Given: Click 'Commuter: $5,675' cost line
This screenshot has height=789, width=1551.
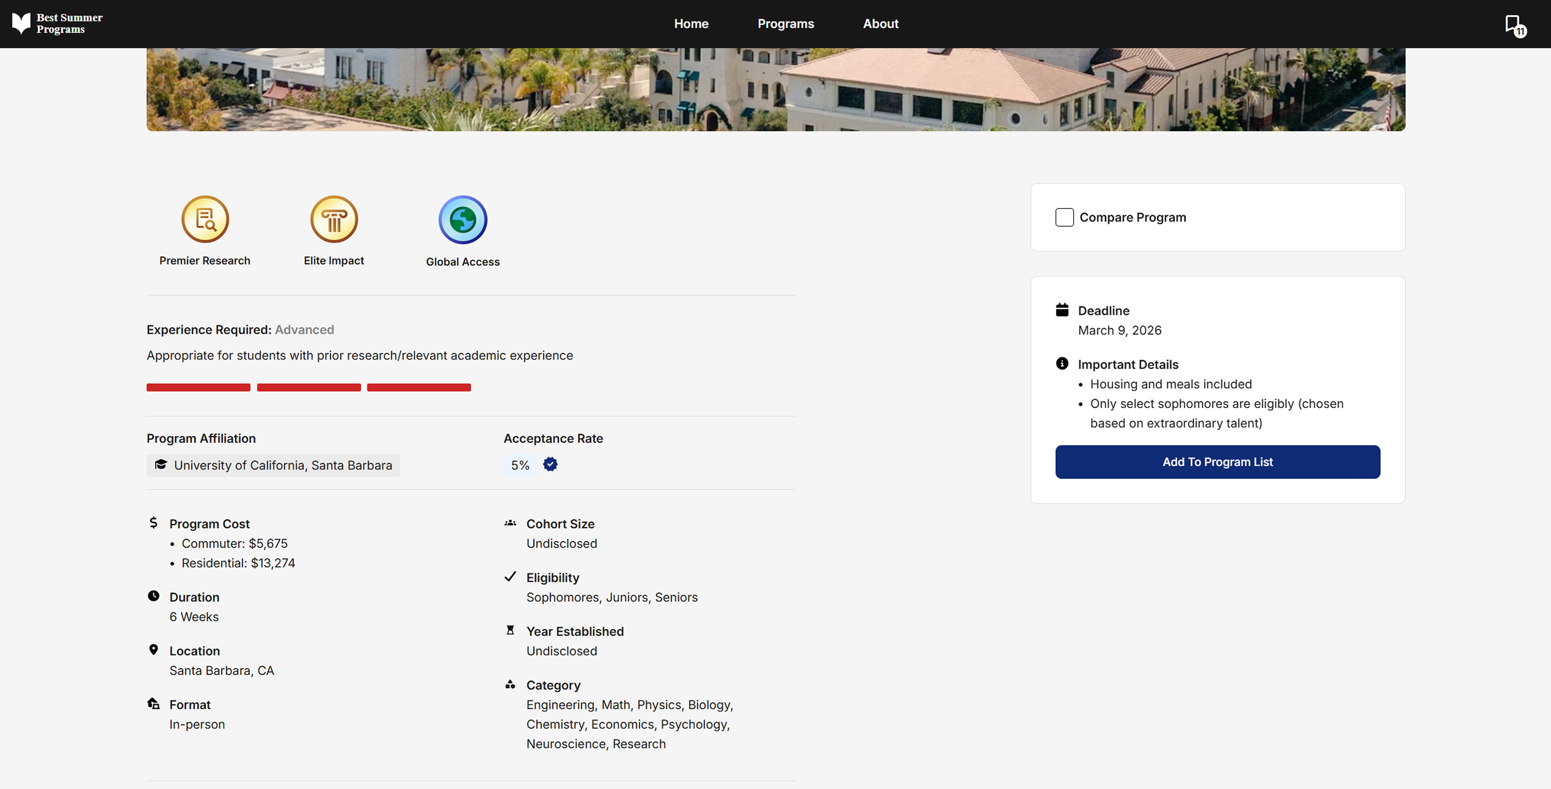Looking at the screenshot, I should click(235, 543).
